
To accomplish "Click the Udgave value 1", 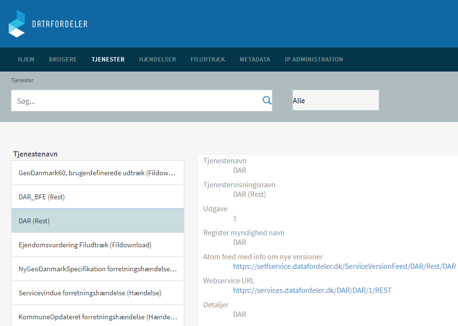I will point(235,218).
